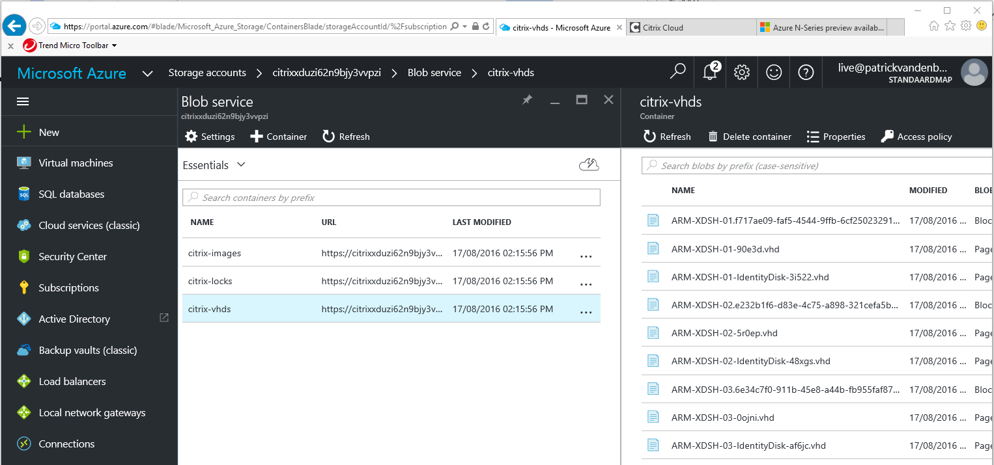Open Security Center shield icon

coord(24,256)
